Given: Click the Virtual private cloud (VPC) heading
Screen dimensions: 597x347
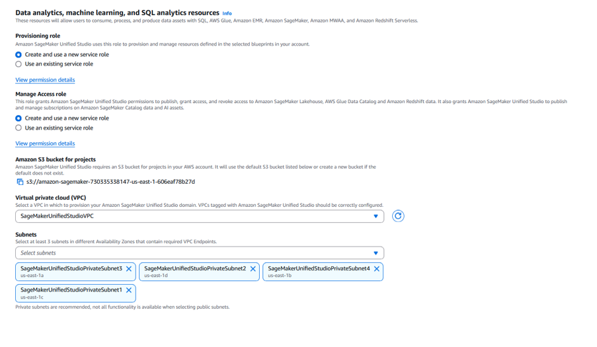Looking at the screenshot, I should pos(51,198).
